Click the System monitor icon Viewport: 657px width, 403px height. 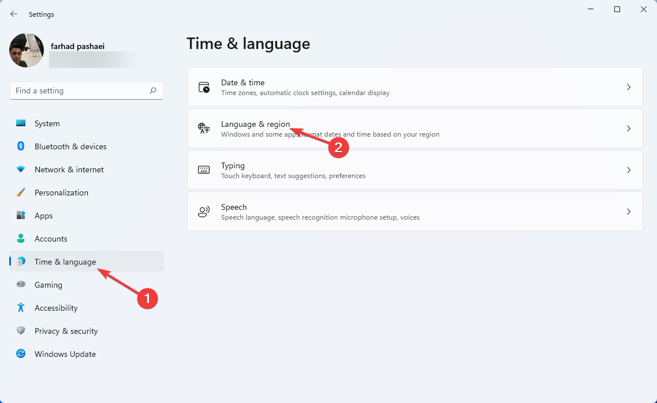(21, 123)
